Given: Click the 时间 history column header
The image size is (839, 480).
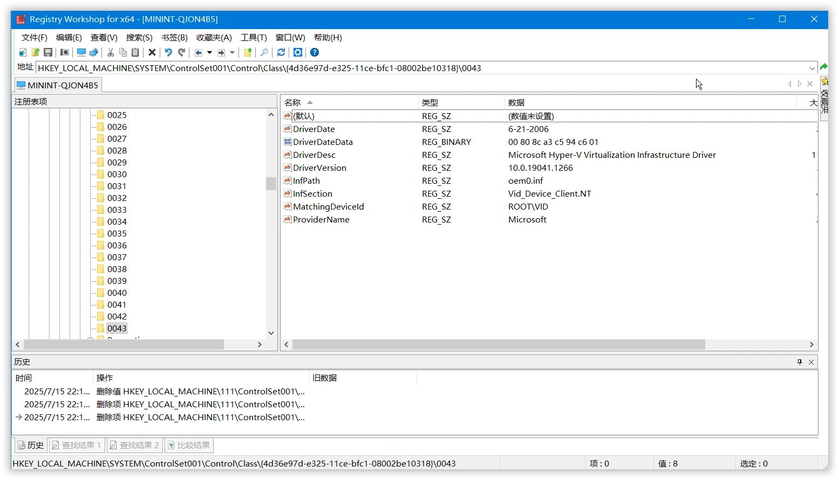Looking at the screenshot, I should point(52,378).
